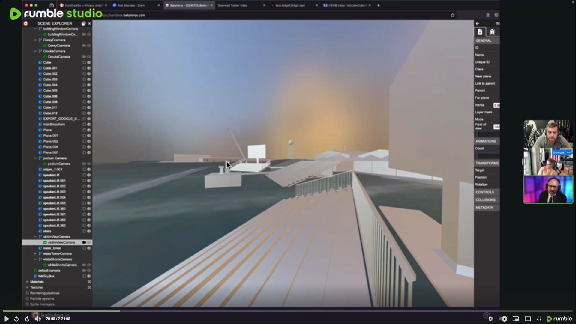Click the Babylon.js logo in Scene Explorer header
The height and width of the screenshot is (324, 576).
26,23
